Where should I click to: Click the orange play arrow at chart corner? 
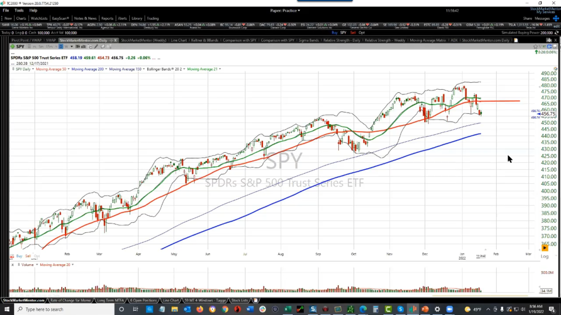545,248
